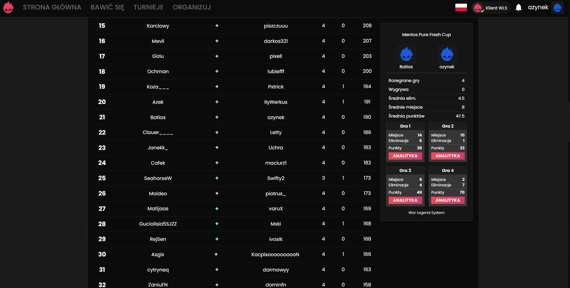Click the plus icon in Guciolisia5SJZZ row

(x=217, y=224)
